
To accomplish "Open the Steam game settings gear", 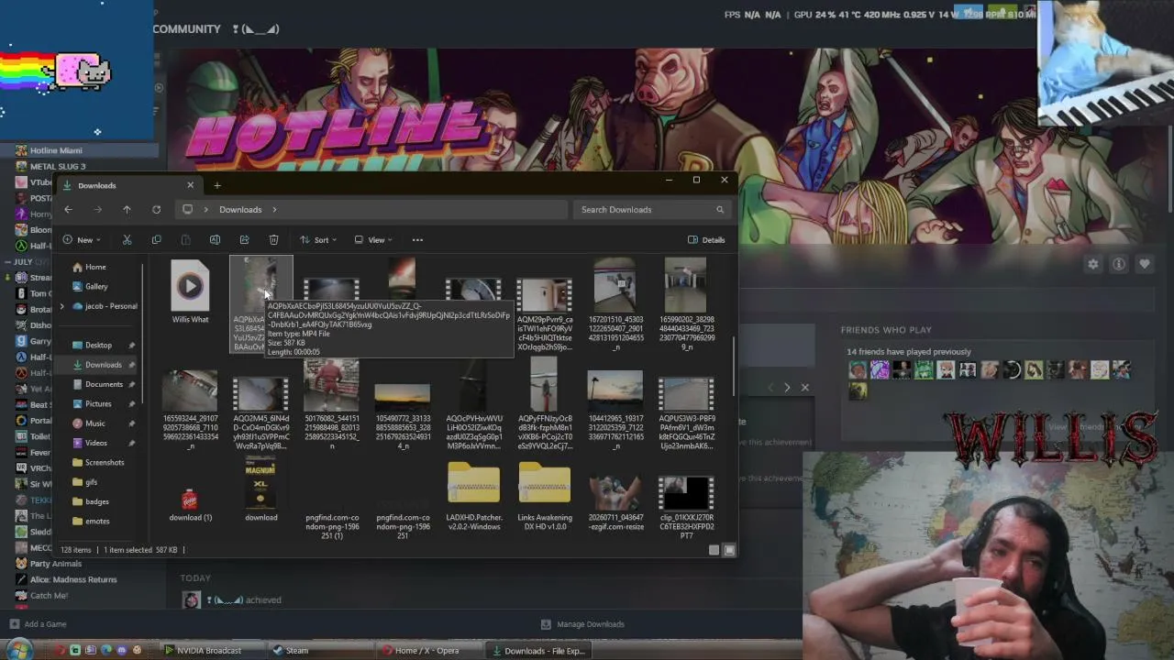I will click(x=1092, y=264).
